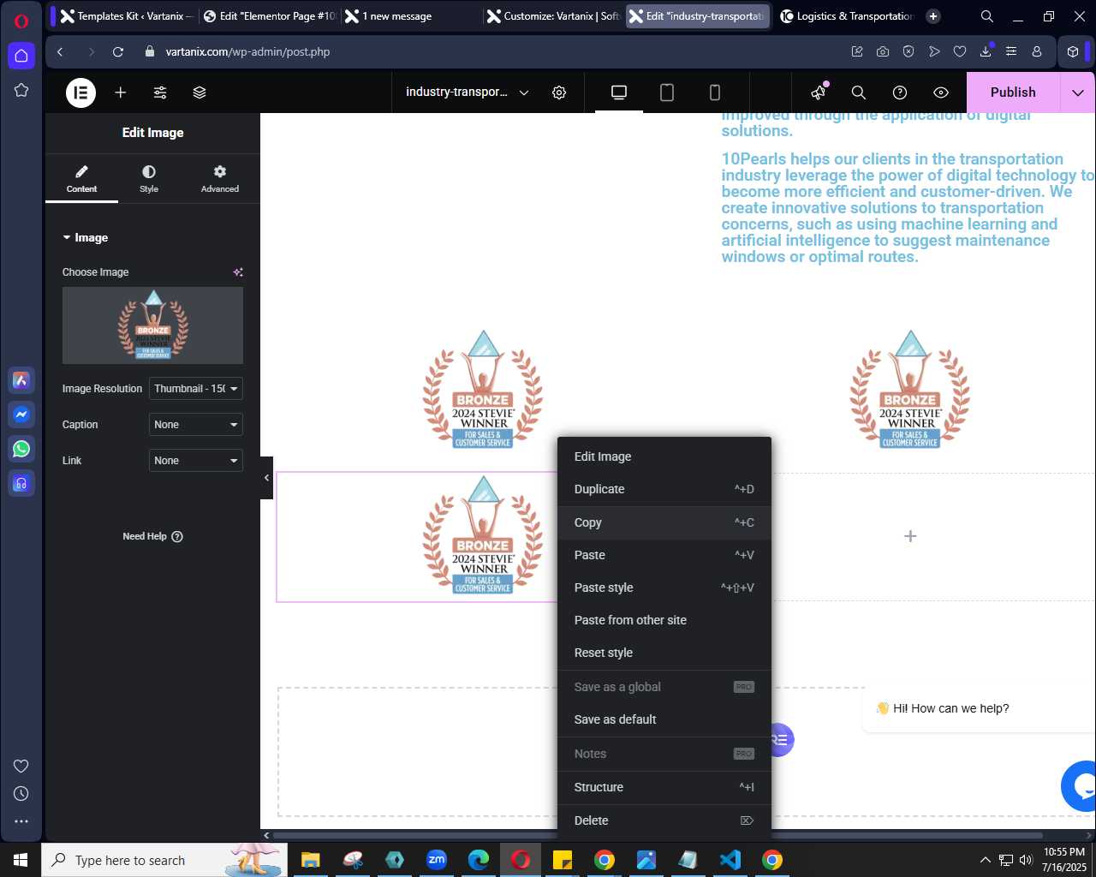Screen dimensions: 1096x877
Task: Click the empty column plus add widget
Action: pos(910,536)
